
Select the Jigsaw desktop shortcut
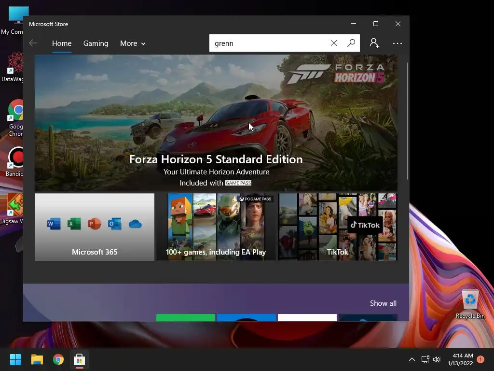pos(13,209)
